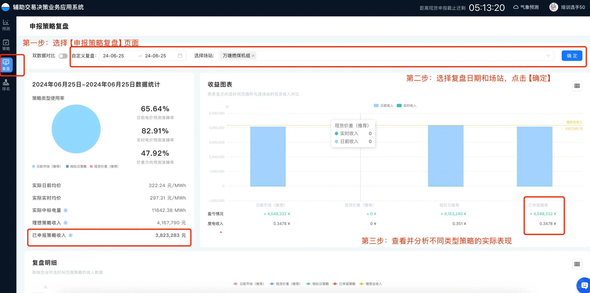Expand the 选择场站 station dropdown
Viewport: 590px width, 293px height.
[x=548, y=56]
